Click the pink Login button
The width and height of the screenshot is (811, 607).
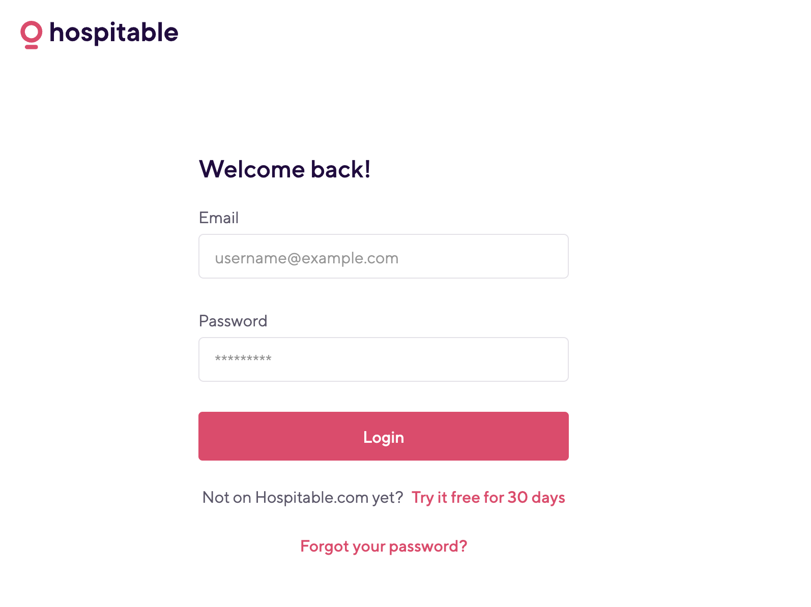(x=384, y=436)
